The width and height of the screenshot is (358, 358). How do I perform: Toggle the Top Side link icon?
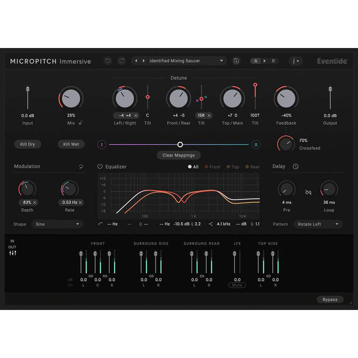(x=268, y=276)
